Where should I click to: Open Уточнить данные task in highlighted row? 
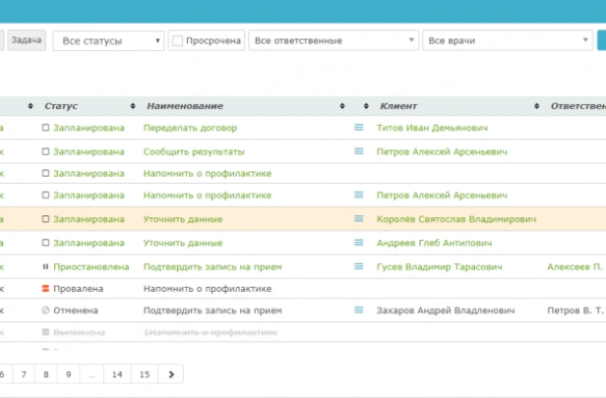183,219
